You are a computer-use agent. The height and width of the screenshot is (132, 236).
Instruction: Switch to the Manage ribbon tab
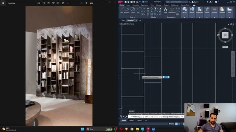[x=159, y=5]
